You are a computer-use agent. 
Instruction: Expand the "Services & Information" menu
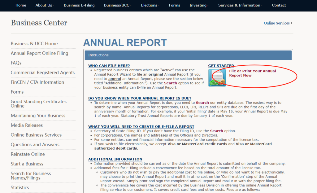pos(239,5)
